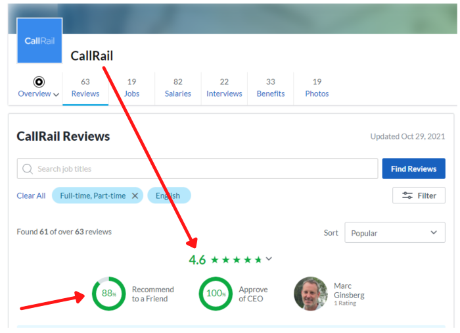Click the 4.6 overall rating value
This screenshot has height=333, width=460.
[197, 260]
